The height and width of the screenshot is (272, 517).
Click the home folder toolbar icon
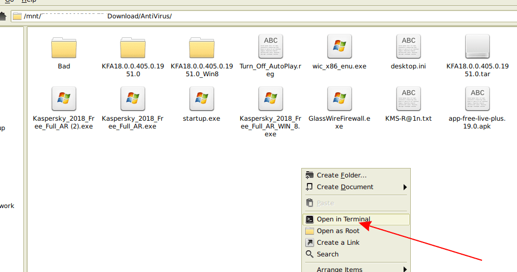(3, 16)
